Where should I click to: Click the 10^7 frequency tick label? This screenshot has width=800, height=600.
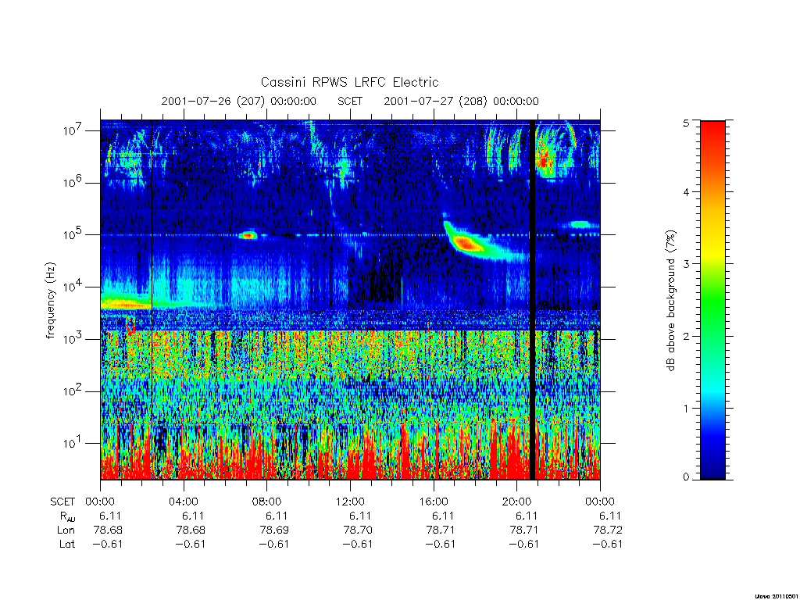[73, 130]
